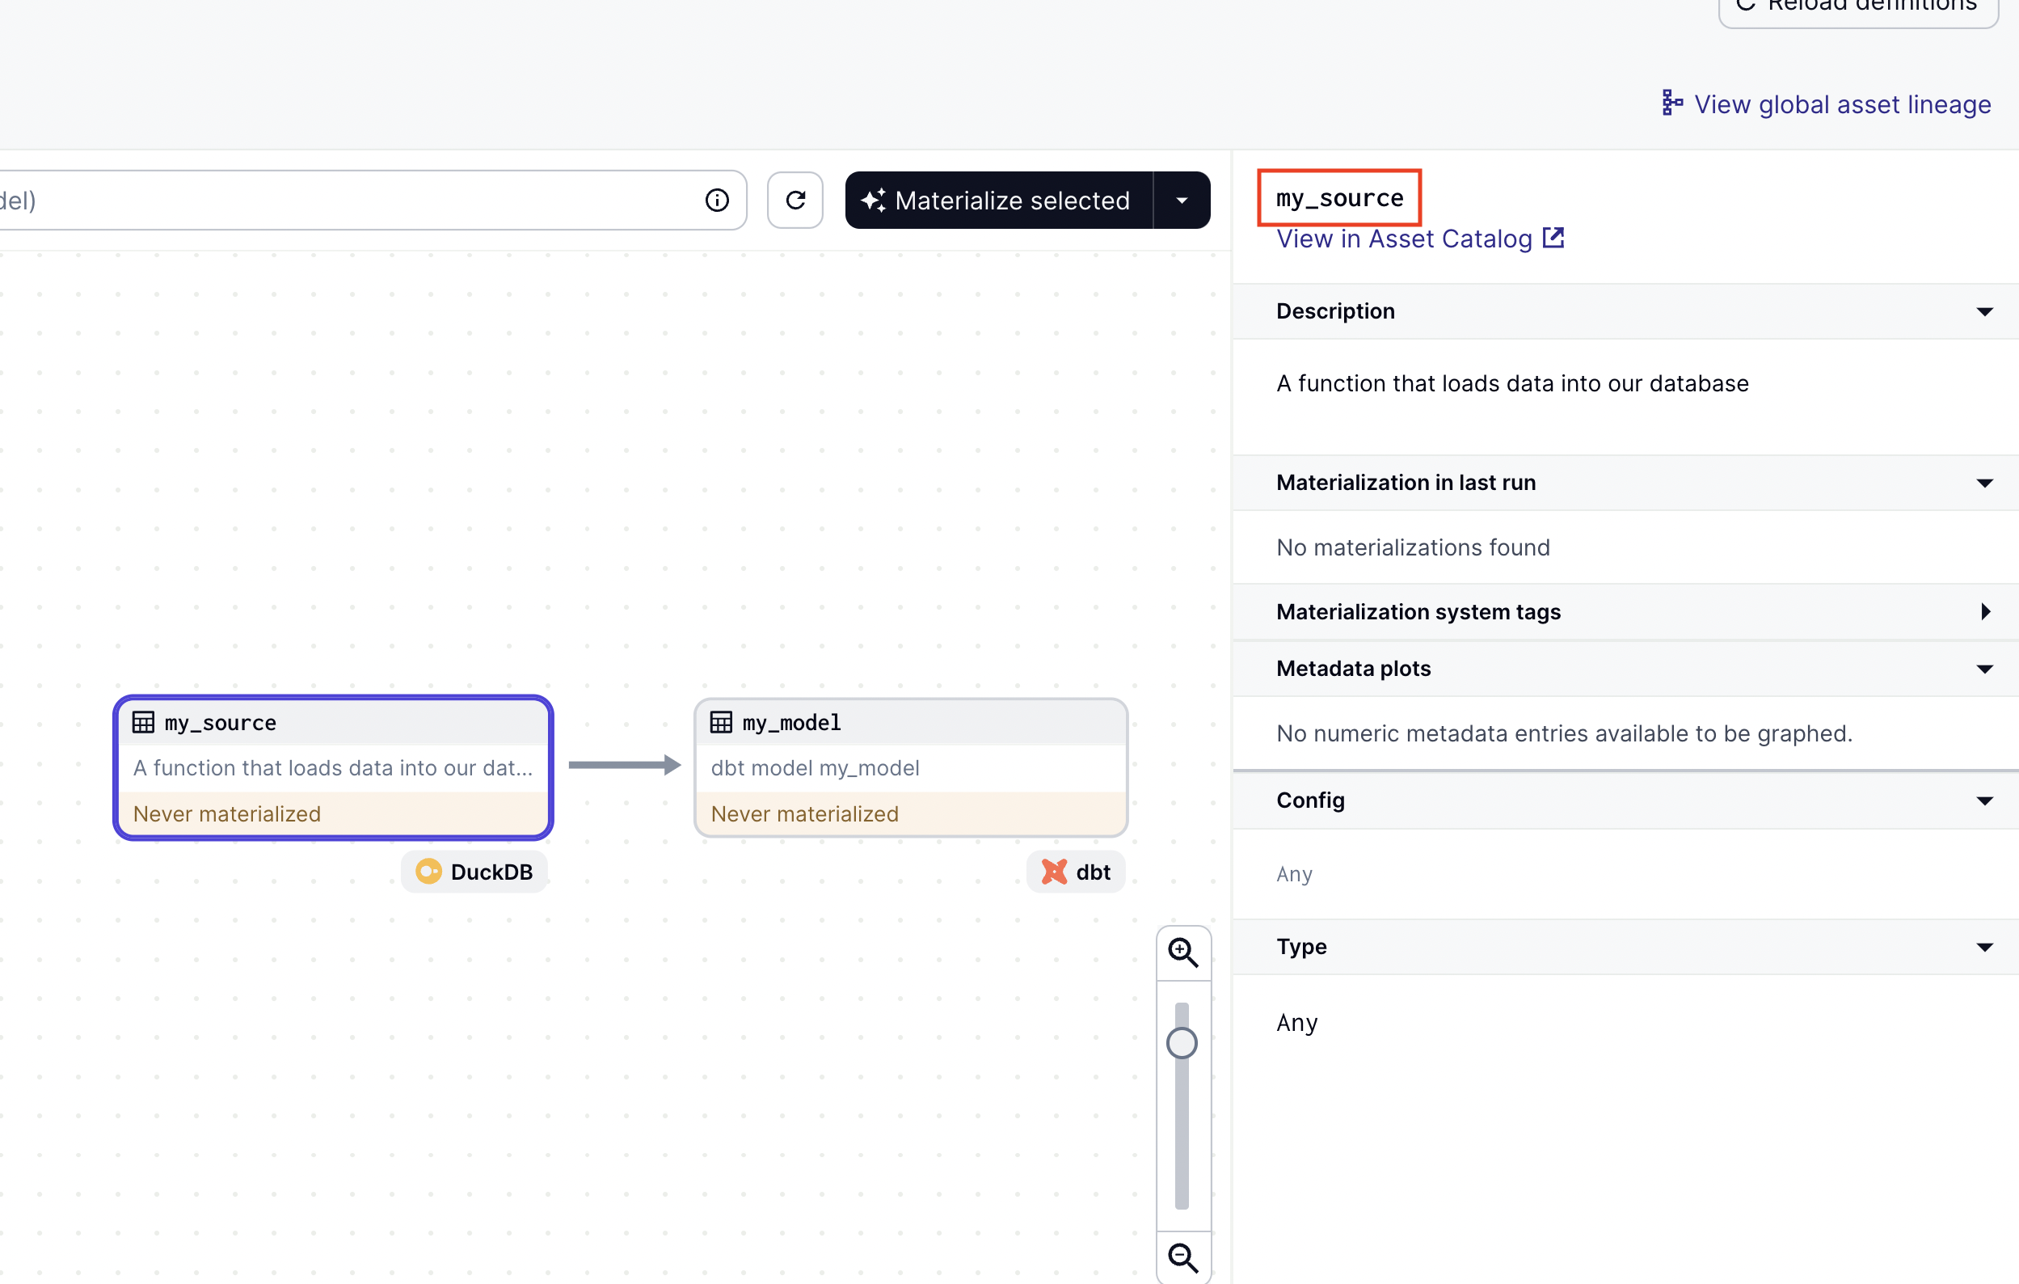Viewport: 2019px width, 1284px height.
Task: Open the external link icon beside Asset Catalog
Action: [1553, 239]
